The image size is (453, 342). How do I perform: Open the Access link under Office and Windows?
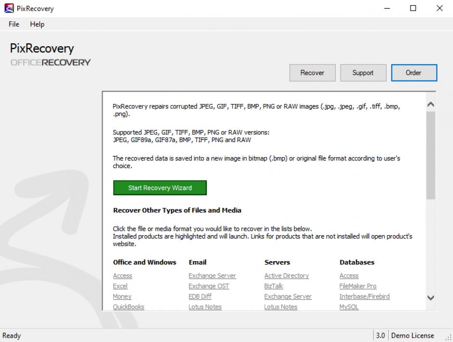click(x=122, y=276)
